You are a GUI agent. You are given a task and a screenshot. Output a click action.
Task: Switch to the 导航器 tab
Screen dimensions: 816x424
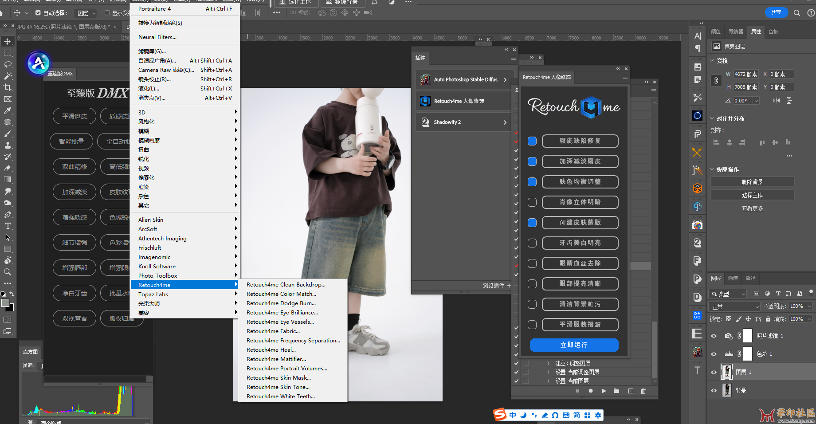click(x=736, y=31)
